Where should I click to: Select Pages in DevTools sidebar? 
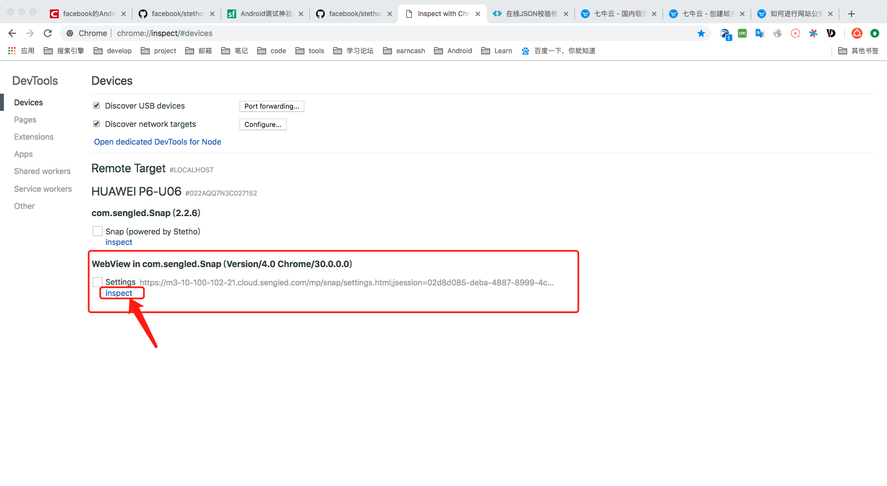click(25, 120)
